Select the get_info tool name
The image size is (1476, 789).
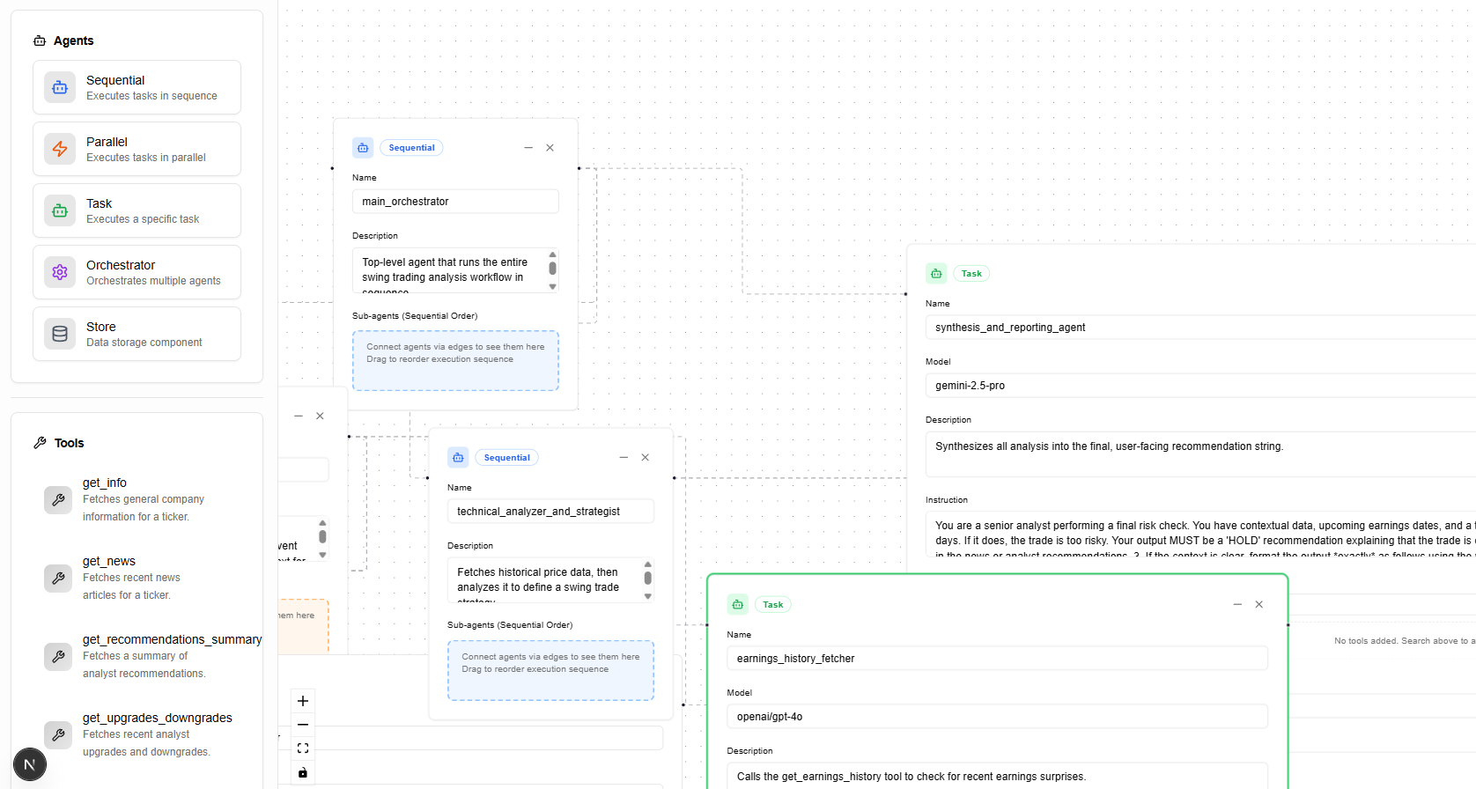point(105,483)
